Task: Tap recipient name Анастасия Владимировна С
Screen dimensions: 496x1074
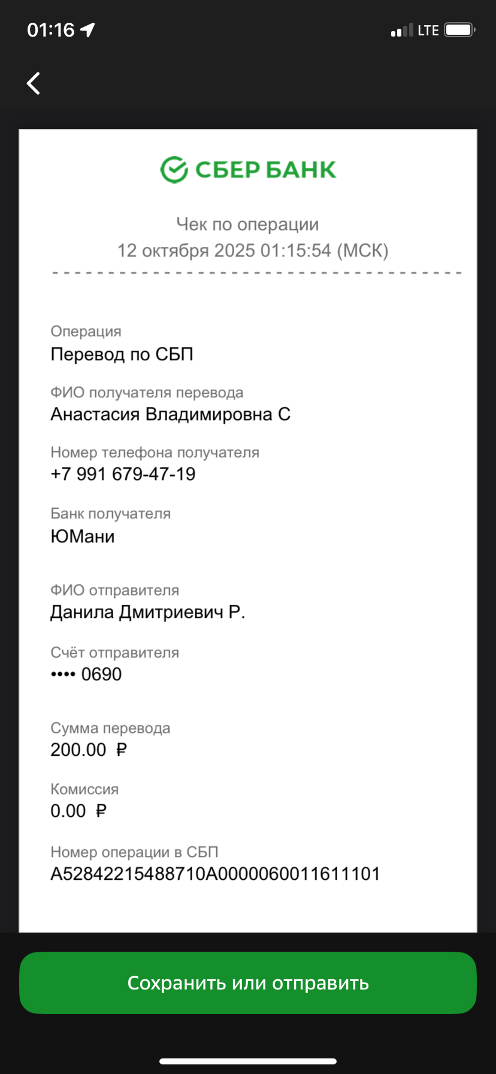Action: click(x=170, y=414)
